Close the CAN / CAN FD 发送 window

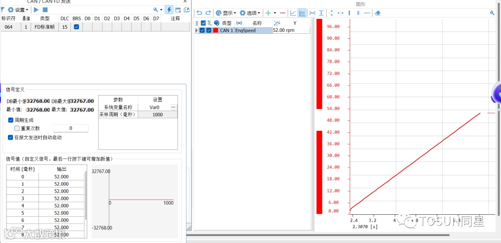[x=185, y=1]
